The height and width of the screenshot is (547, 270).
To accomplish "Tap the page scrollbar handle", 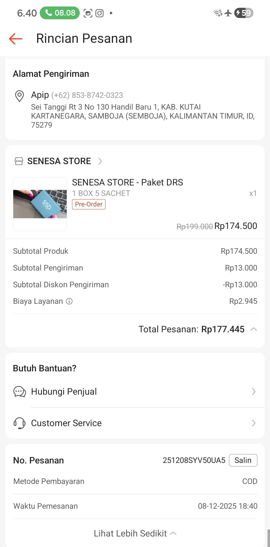I will [x=268, y=538].
